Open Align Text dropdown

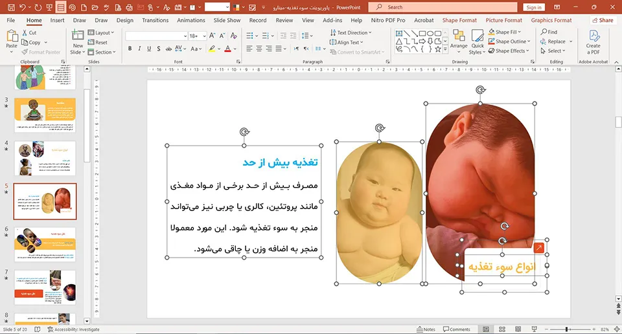pyautogui.click(x=346, y=42)
